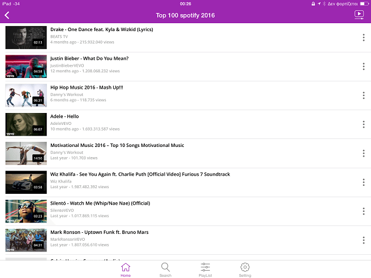Switch to the Search tab
This screenshot has width=371, height=278.
[165, 270]
